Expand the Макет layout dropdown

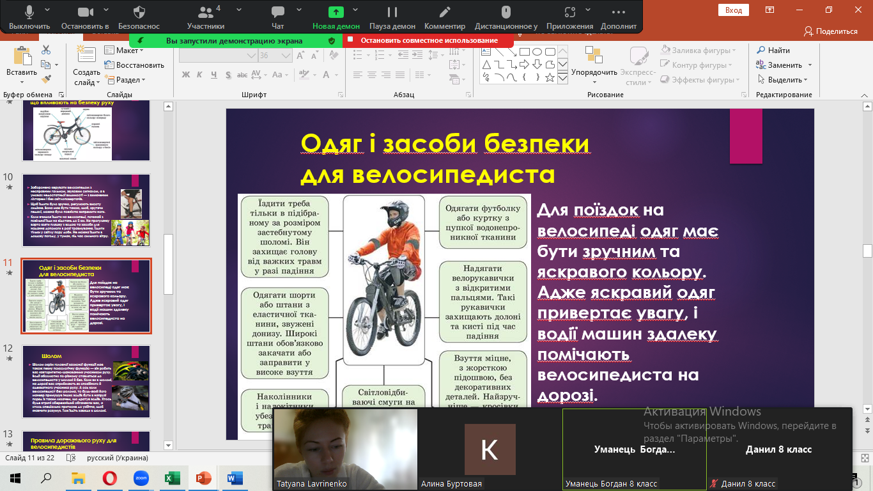pyautogui.click(x=127, y=51)
